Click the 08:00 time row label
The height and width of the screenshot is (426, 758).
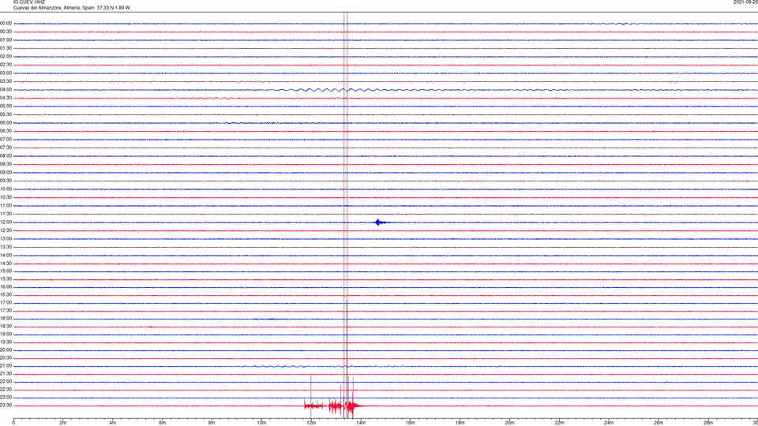click(x=6, y=156)
